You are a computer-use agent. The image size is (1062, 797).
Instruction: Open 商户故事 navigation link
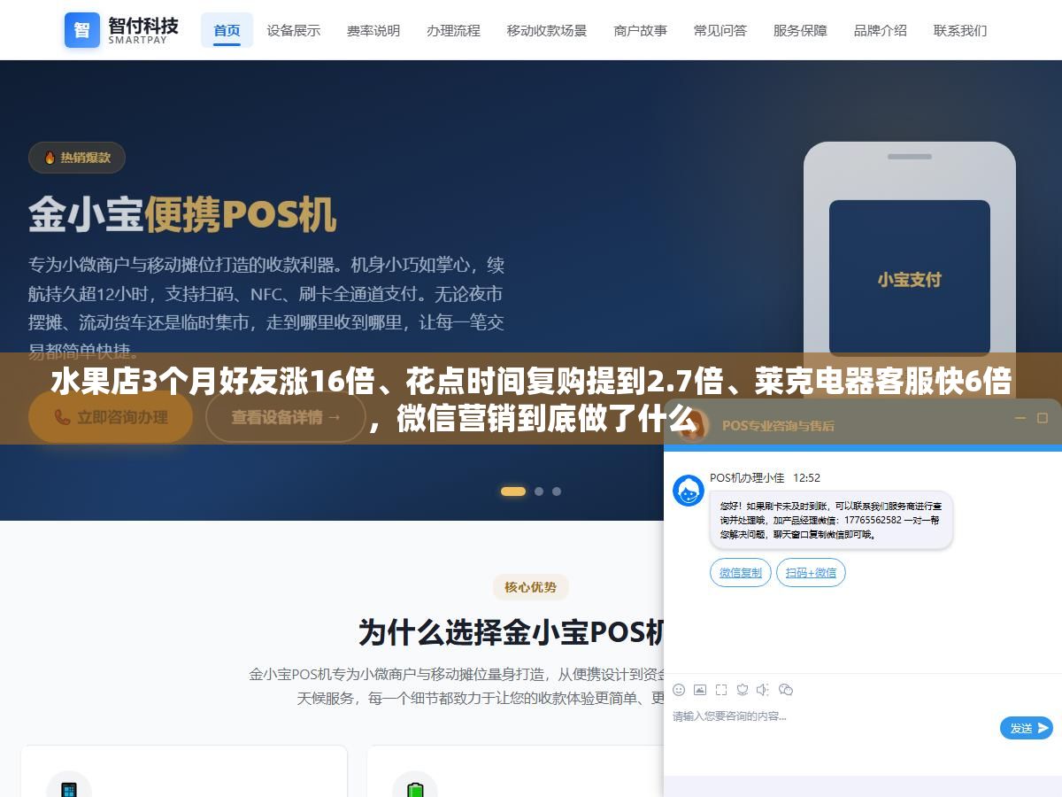click(x=641, y=30)
